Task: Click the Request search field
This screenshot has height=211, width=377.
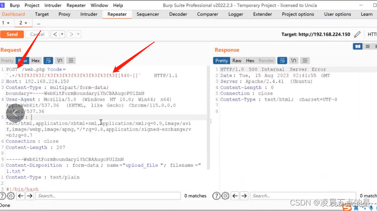Action: [108, 196]
